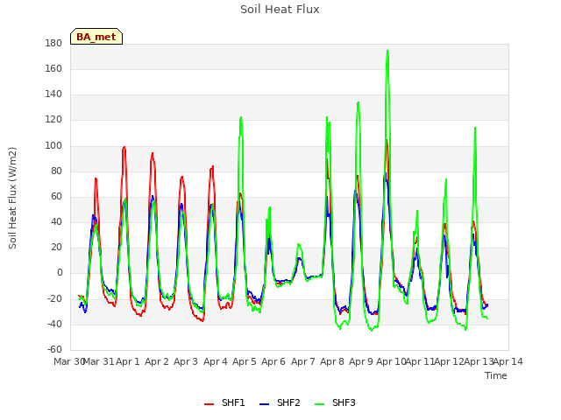Viewport: 561px width, 420px height.
Task: Click the -20 y-axis tick label
Action: click(54, 298)
